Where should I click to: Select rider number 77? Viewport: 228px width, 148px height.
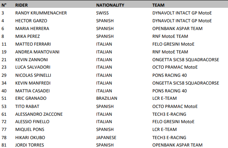[x=4, y=129]
